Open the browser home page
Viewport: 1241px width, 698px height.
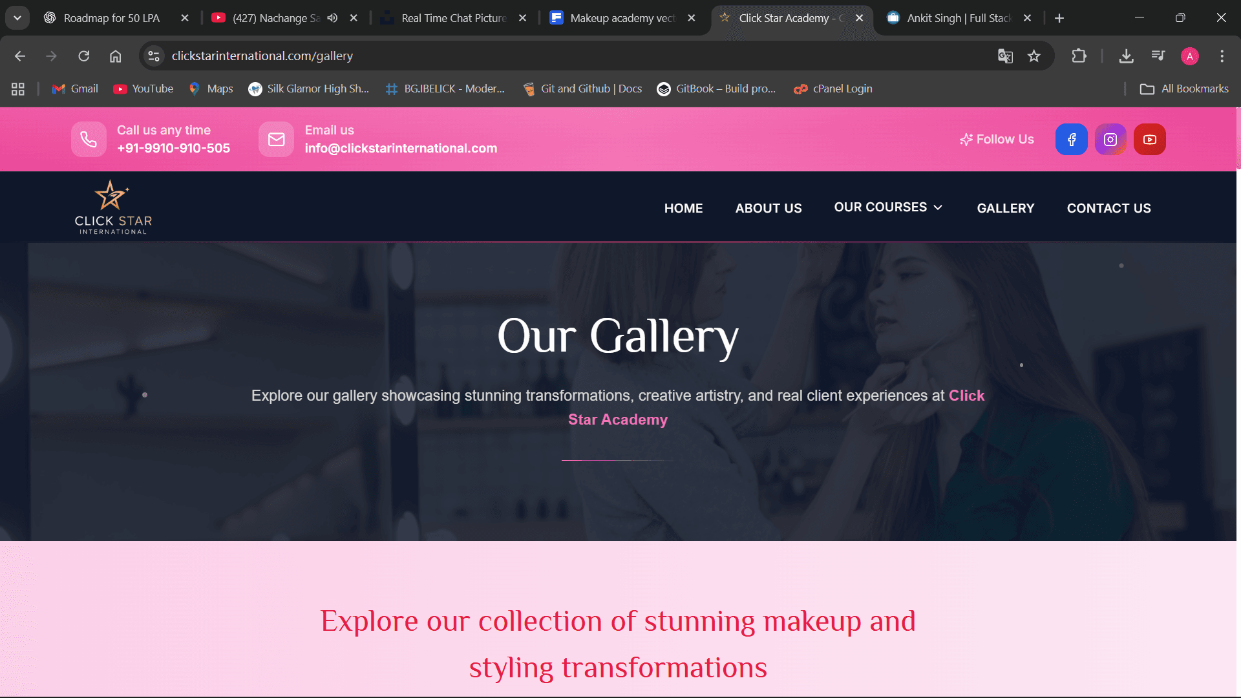(x=116, y=56)
